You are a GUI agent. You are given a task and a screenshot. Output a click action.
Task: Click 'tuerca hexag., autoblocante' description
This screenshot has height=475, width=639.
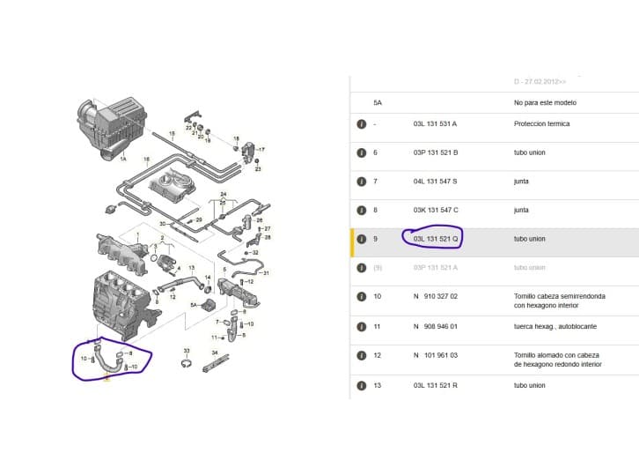(555, 326)
